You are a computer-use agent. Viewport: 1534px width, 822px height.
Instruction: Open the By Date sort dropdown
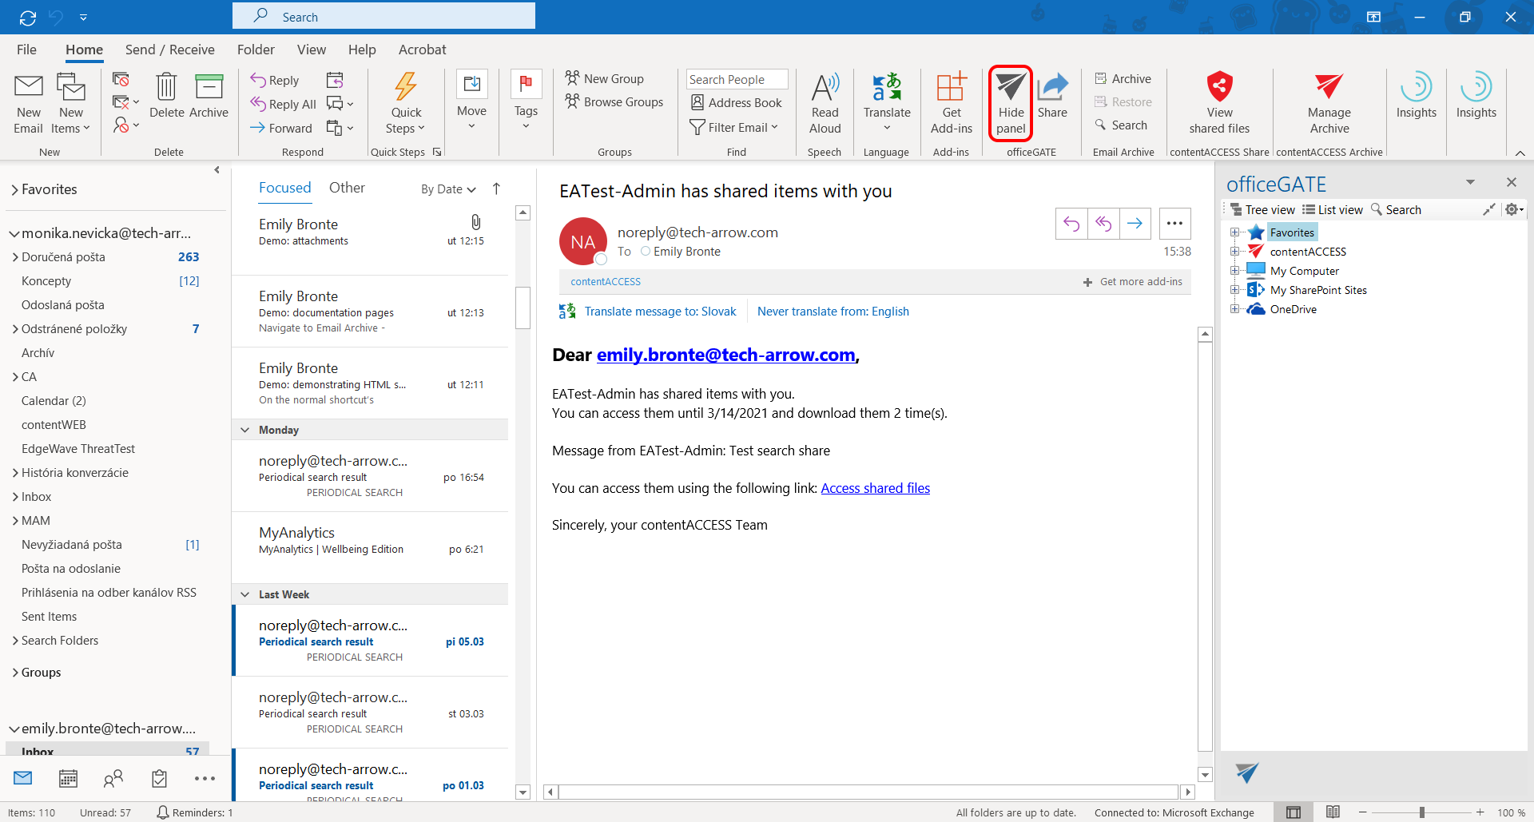[448, 189]
